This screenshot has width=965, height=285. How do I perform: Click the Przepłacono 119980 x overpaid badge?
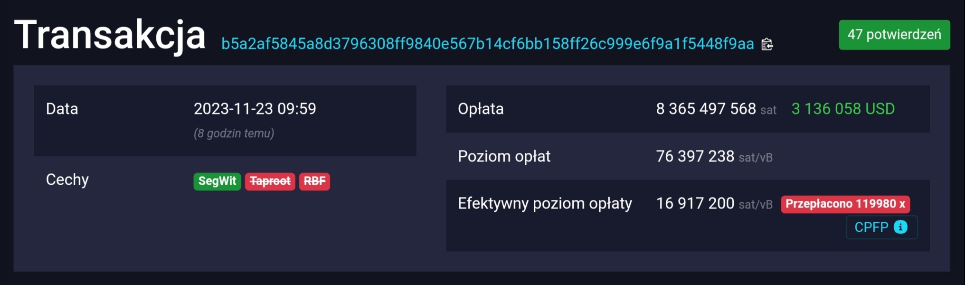(x=845, y=204)
